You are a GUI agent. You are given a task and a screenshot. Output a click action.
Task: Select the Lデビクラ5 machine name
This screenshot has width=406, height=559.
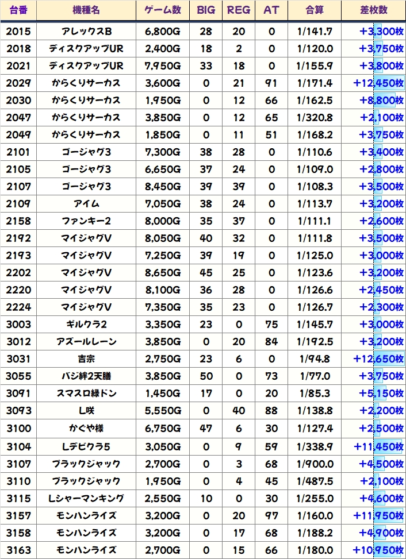86,446
